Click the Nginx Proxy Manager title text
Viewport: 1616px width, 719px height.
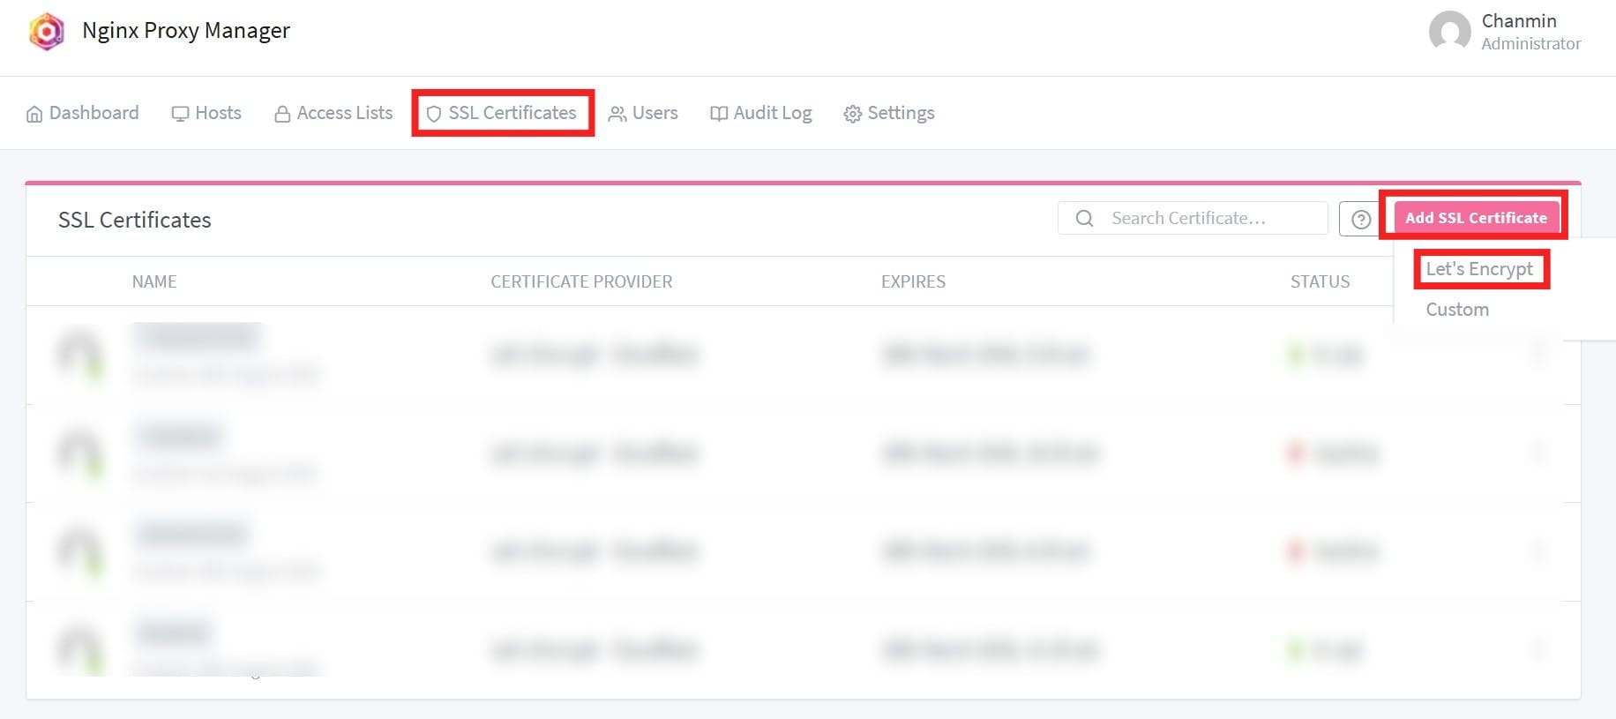point(185,31)
